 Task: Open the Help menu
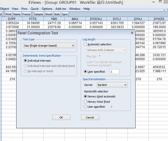click(x=86, y=9)
